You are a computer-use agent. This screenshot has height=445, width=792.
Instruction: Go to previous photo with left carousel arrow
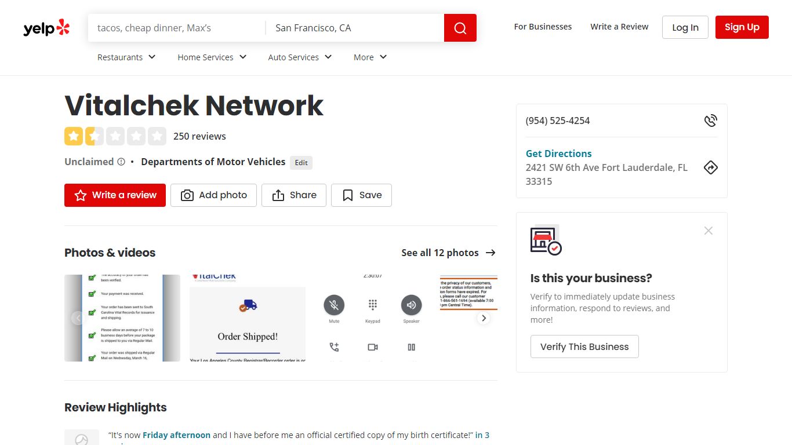tap(78, 318)
